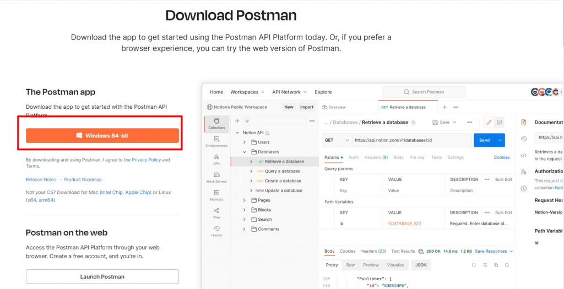Viewport: 564px width, 289px height.
Task: Open the Privacy Policy link
Action: click(146, 160)
